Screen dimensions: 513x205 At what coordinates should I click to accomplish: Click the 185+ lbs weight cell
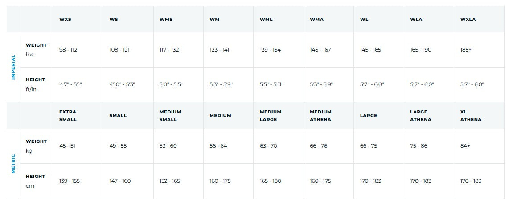(x=466, y=50)
